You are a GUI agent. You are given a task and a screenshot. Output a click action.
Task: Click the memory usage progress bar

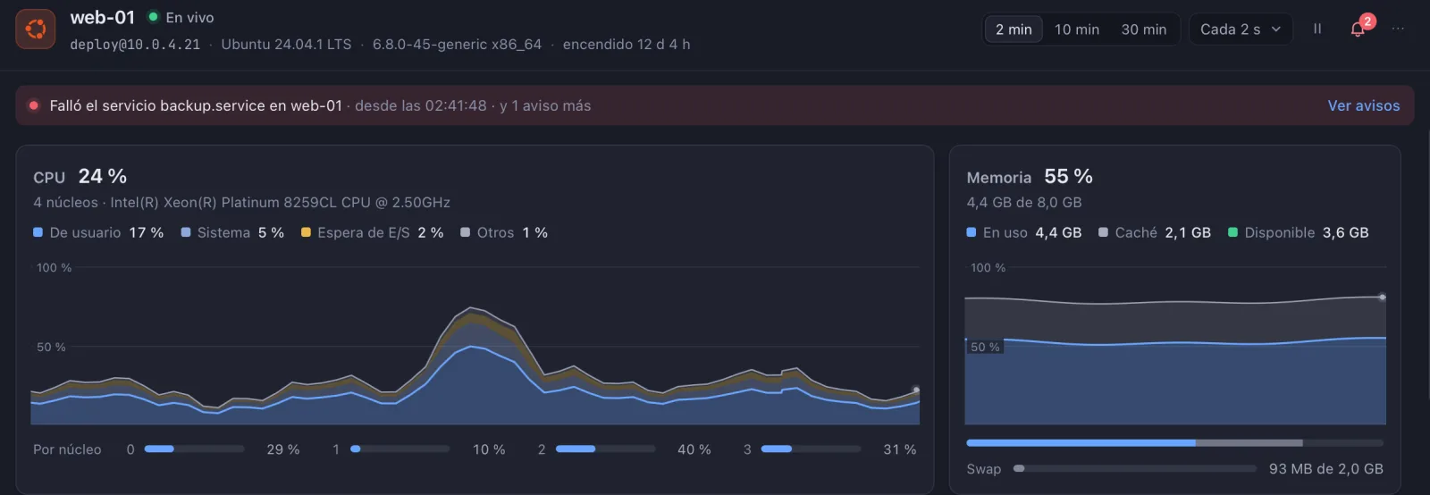[x=1175, y=442]
